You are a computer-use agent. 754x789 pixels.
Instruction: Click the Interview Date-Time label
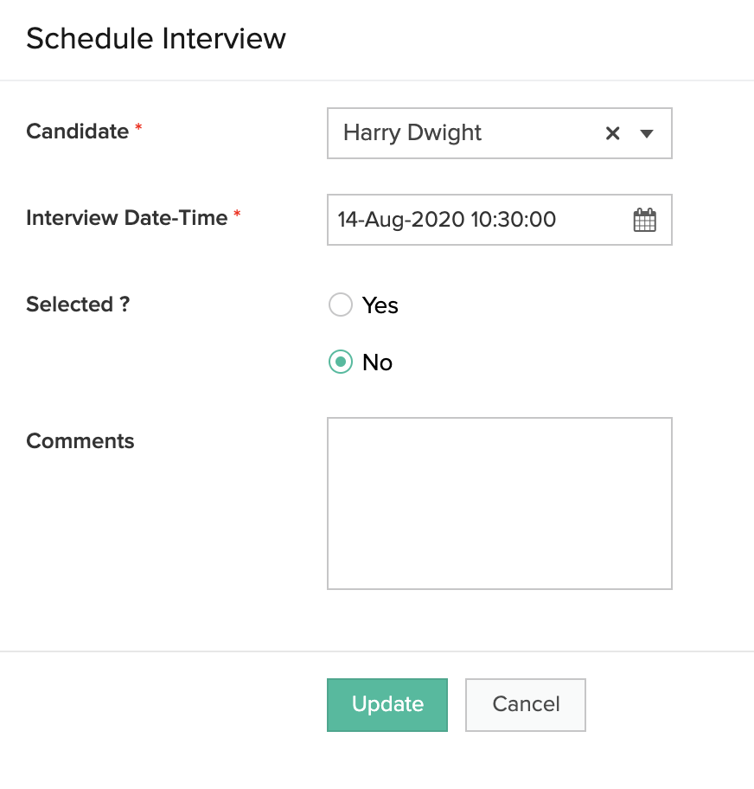[127, 218]
